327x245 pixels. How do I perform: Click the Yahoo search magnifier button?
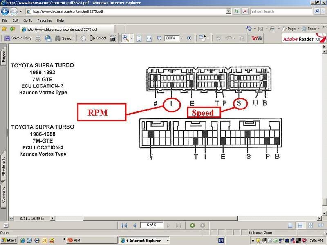point(317,11)
